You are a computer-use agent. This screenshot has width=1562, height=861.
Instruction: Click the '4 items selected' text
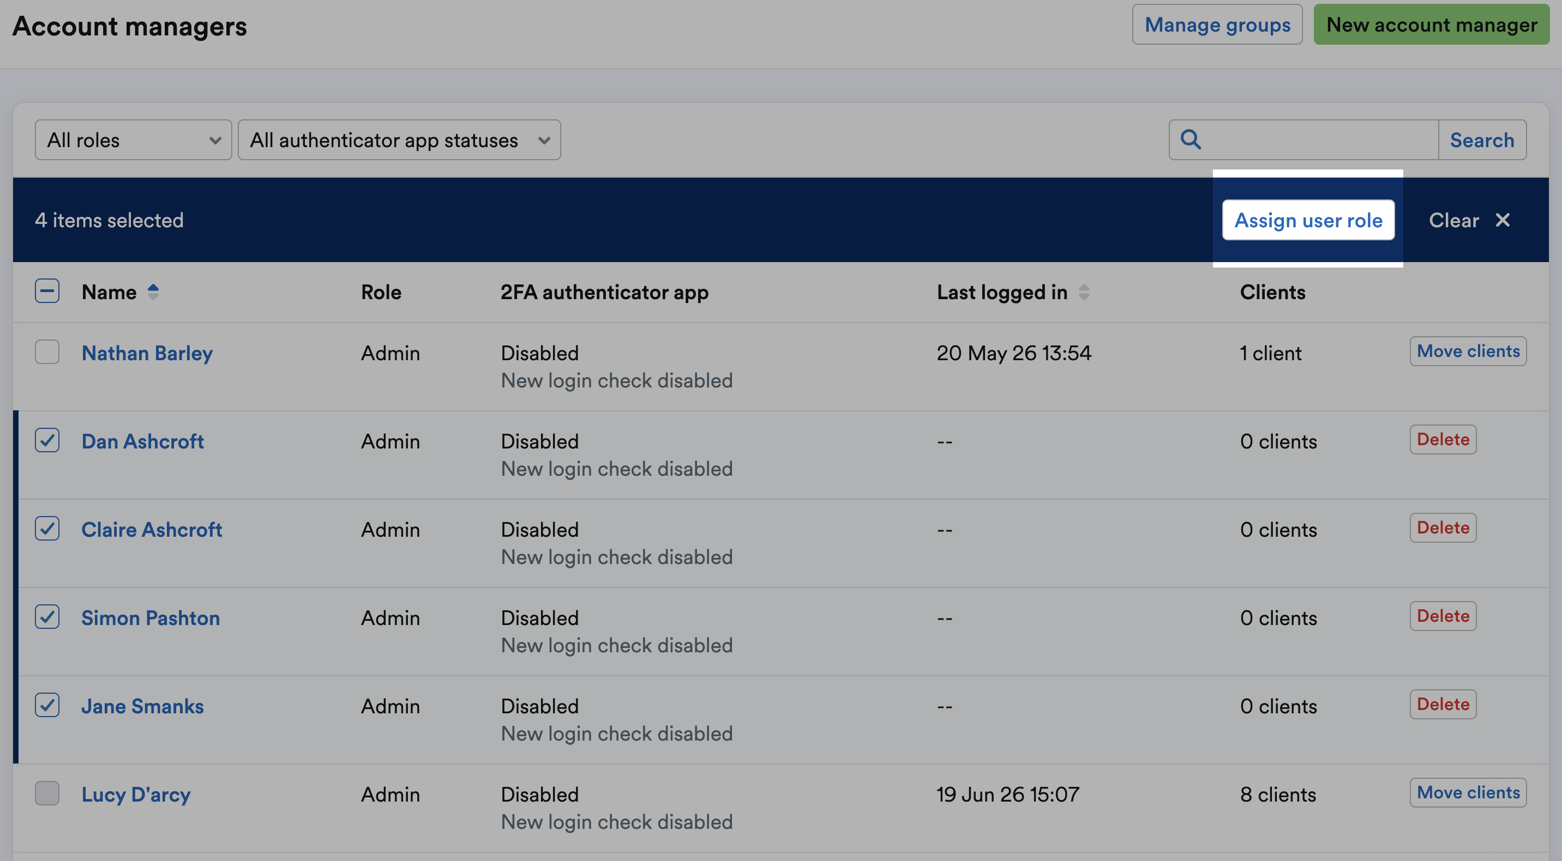109,220
